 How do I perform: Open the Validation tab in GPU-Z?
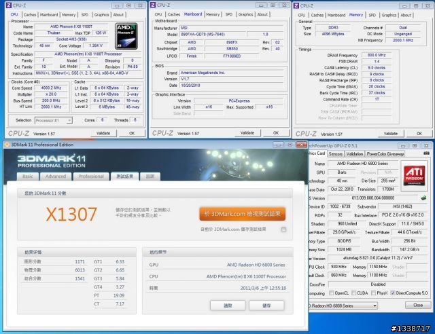click(x=355, y=154)
